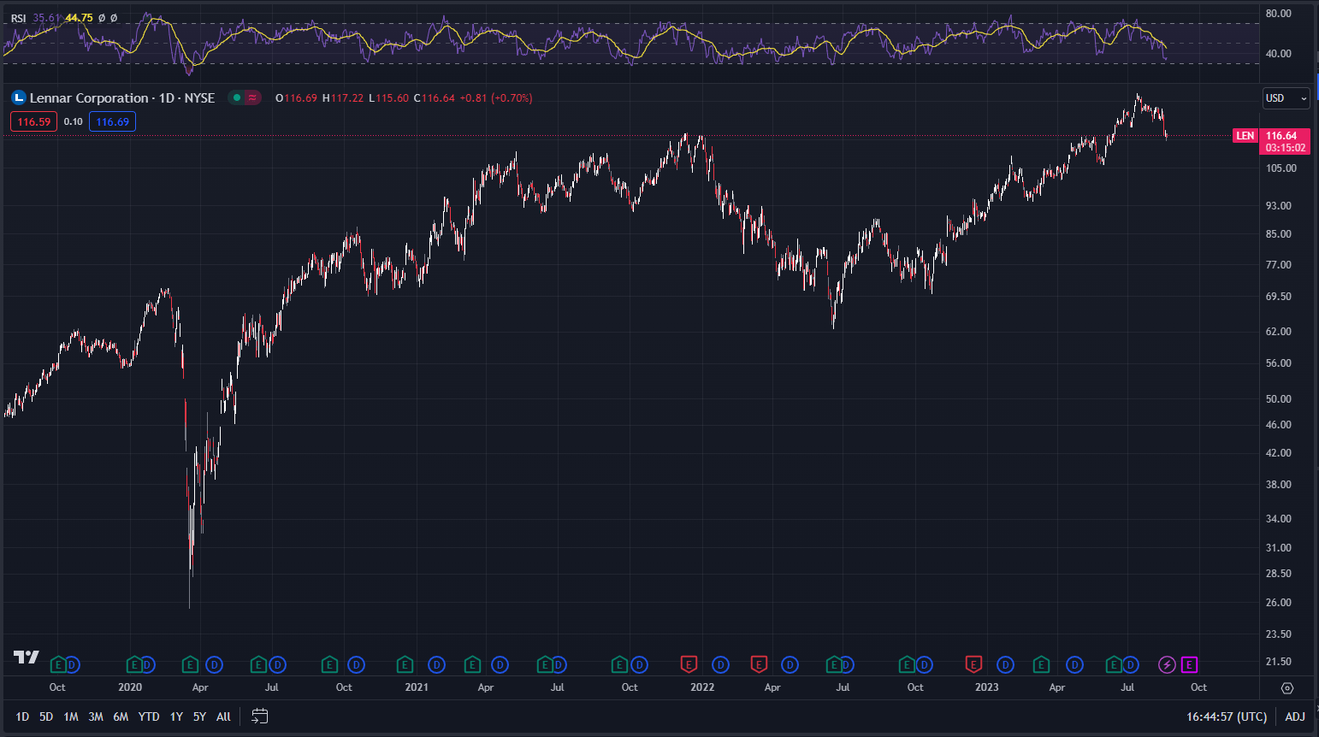
Task: Select the 1M time range
Action: (x=71, y=716)
